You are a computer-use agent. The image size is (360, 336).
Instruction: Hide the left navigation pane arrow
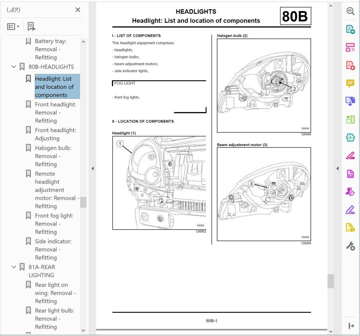[x=92, y=168]
